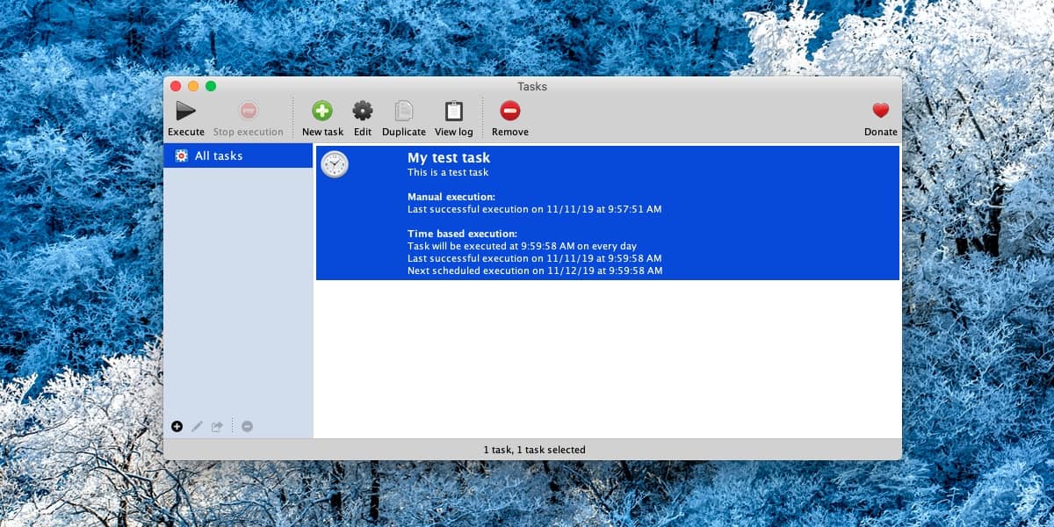
Task: Add a category with the black plus icon
Action: coord(177,426)
